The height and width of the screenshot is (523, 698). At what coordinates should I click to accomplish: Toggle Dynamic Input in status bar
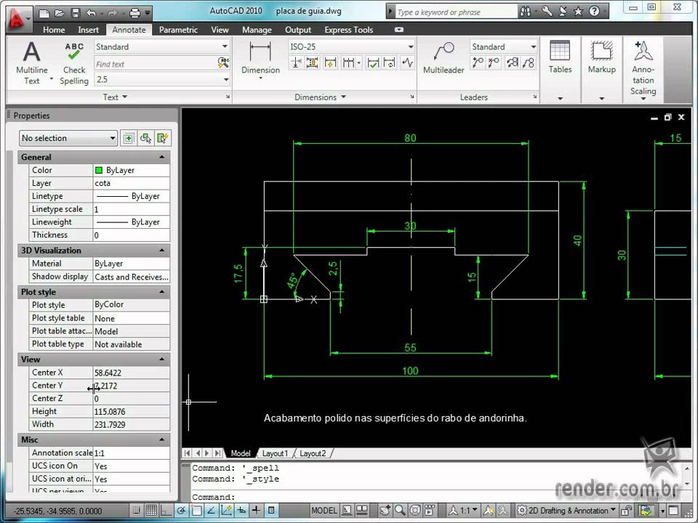coord(241,510)
